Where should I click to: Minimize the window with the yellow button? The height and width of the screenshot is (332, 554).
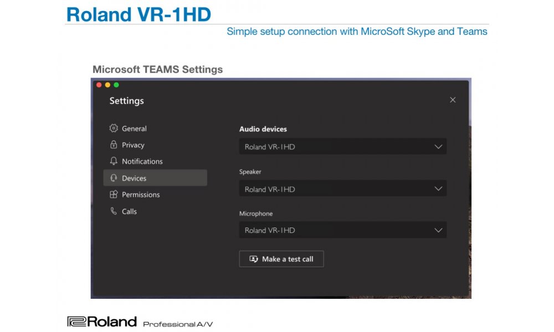point(107,85)
